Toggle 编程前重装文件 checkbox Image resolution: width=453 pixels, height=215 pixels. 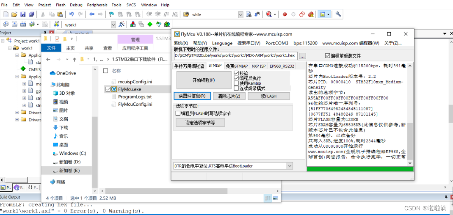tap(327, 55)
